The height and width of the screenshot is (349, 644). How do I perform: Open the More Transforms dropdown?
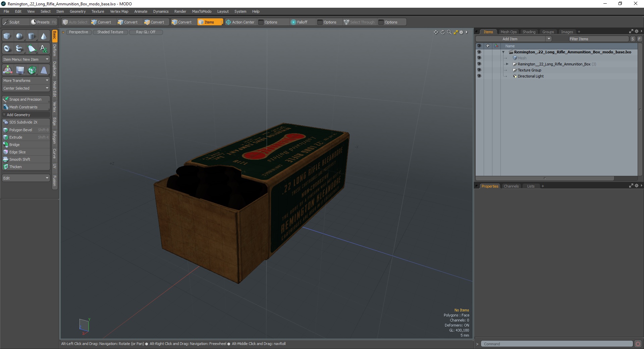[26, 81]
